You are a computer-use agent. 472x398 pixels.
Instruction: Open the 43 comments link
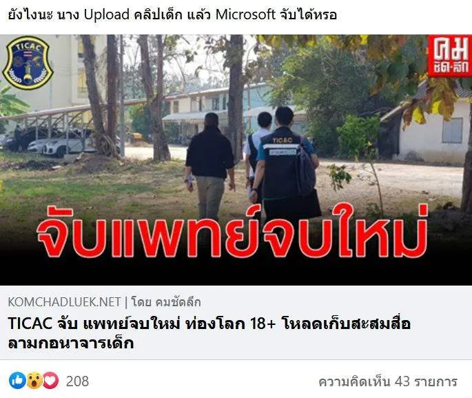click(x=388, y=381)
